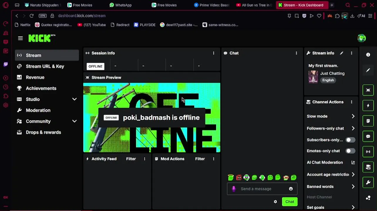Toggle the notes widget in right sidebar
The width and height of the screenshot is (377, 211).
[x=368, y=121]
